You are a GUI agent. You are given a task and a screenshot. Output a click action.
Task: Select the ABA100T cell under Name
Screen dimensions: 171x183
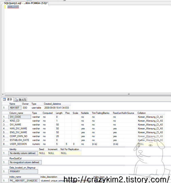tap(15, 108)
